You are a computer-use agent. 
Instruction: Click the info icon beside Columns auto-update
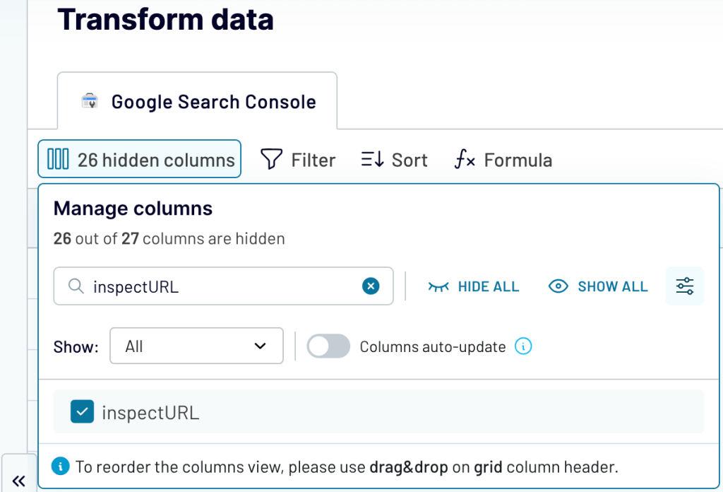point(522,346)
